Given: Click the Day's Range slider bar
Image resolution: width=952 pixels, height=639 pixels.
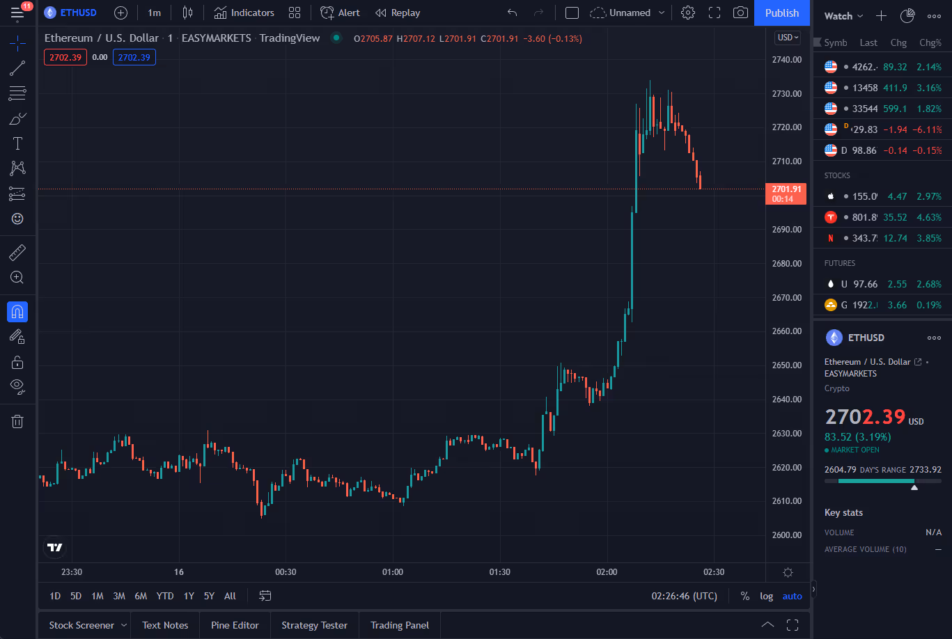Looking at the screenshot, I should (x=882, y=481).
